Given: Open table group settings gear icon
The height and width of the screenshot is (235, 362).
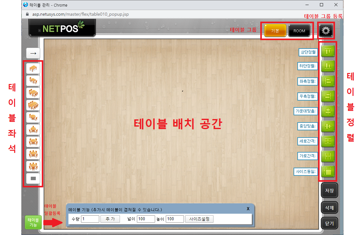Looking at the screenshot, I should (x=326, y=31).
